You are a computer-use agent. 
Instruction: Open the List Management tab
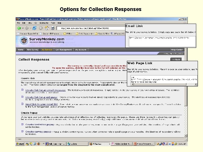63,50
